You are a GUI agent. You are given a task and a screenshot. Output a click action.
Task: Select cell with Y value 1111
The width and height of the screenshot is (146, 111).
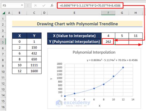coord(34,65)
